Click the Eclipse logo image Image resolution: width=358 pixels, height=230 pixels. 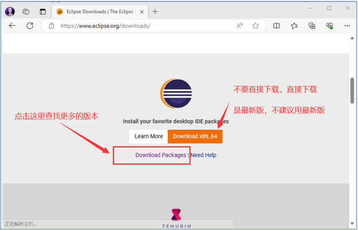(x=176, y=93)
